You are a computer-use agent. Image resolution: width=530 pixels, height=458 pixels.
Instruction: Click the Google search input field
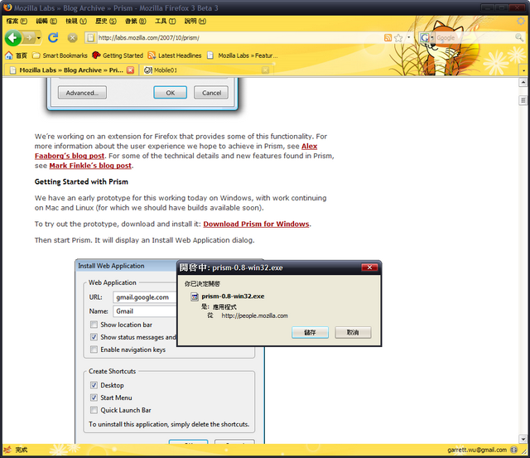point(475,38)
